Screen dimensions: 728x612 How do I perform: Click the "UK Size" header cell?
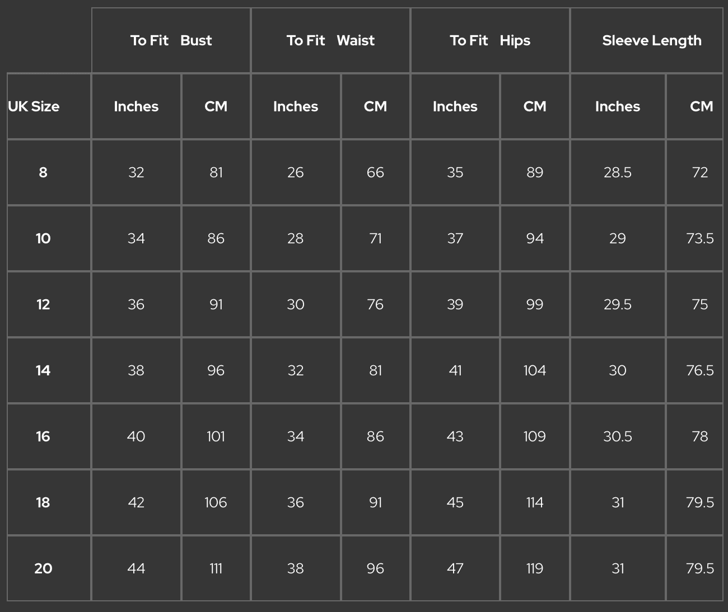click(x=34, y=106)
